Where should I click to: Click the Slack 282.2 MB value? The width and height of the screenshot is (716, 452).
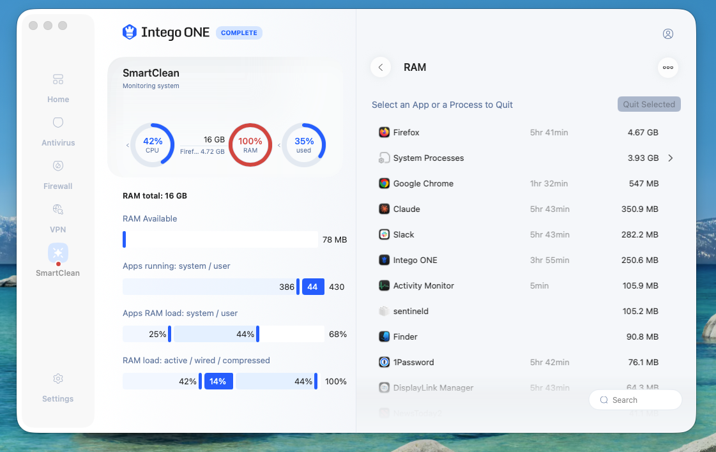pyautogui.click(x=640, y=235)
